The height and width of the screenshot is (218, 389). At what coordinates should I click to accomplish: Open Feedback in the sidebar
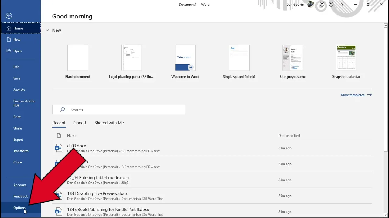(x=21, y=196)
